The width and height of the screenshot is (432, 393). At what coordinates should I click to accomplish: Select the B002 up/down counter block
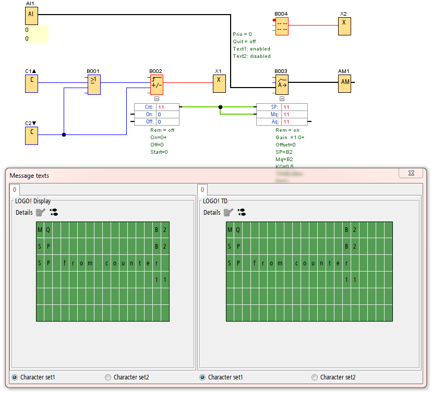157,83
